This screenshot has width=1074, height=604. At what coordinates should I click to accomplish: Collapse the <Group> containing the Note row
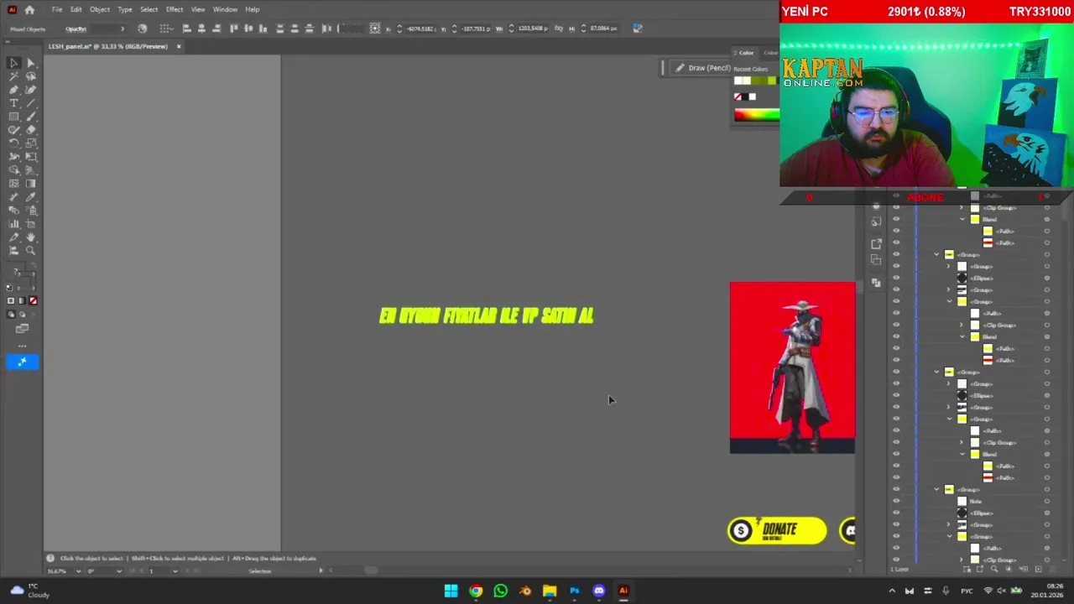point(937,489)
